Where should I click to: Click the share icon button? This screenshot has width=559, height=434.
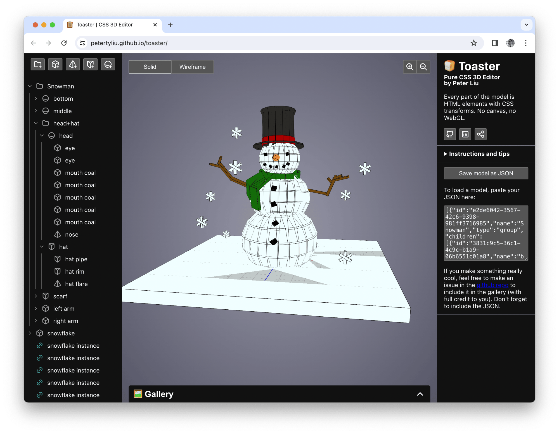click(480, 134)
